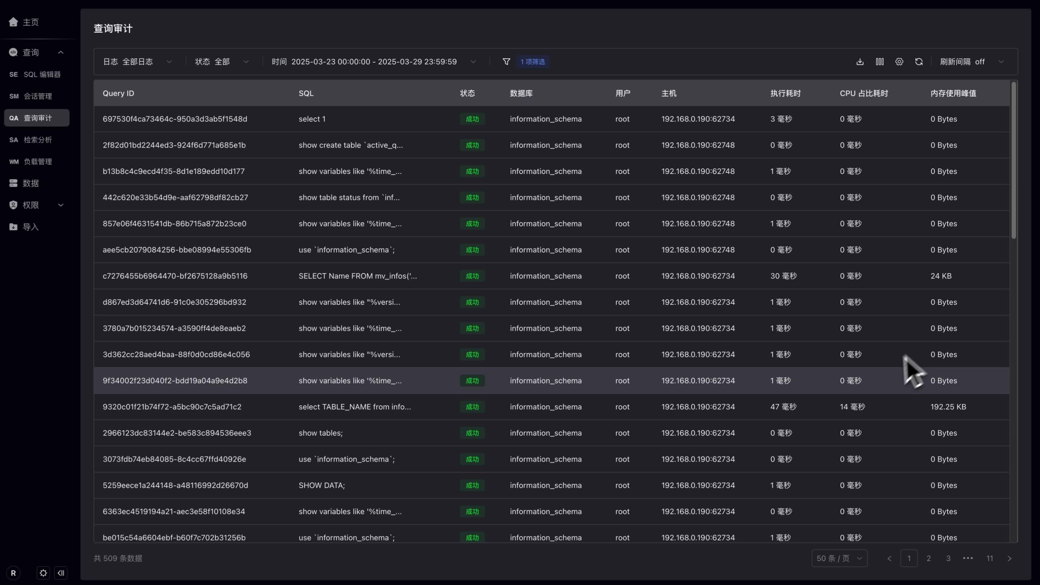Click SQL 'show create table `active_q...'
This screenshot has width=1040, height=585.
click(x=351, y=145)
